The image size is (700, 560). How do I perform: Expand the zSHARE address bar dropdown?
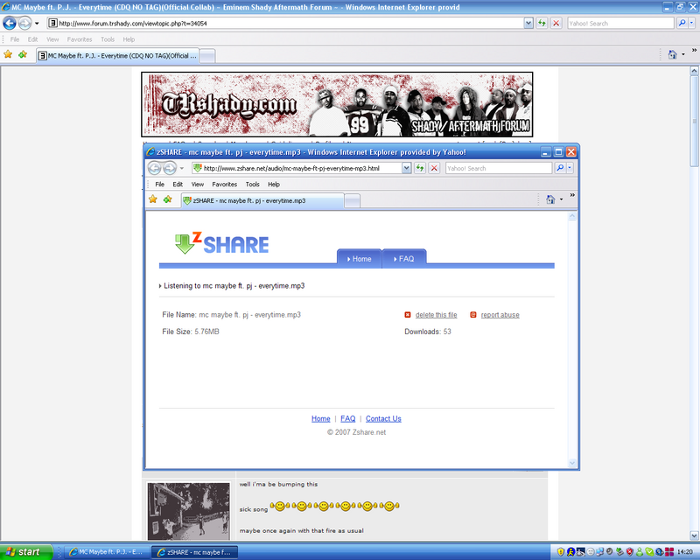406,168
